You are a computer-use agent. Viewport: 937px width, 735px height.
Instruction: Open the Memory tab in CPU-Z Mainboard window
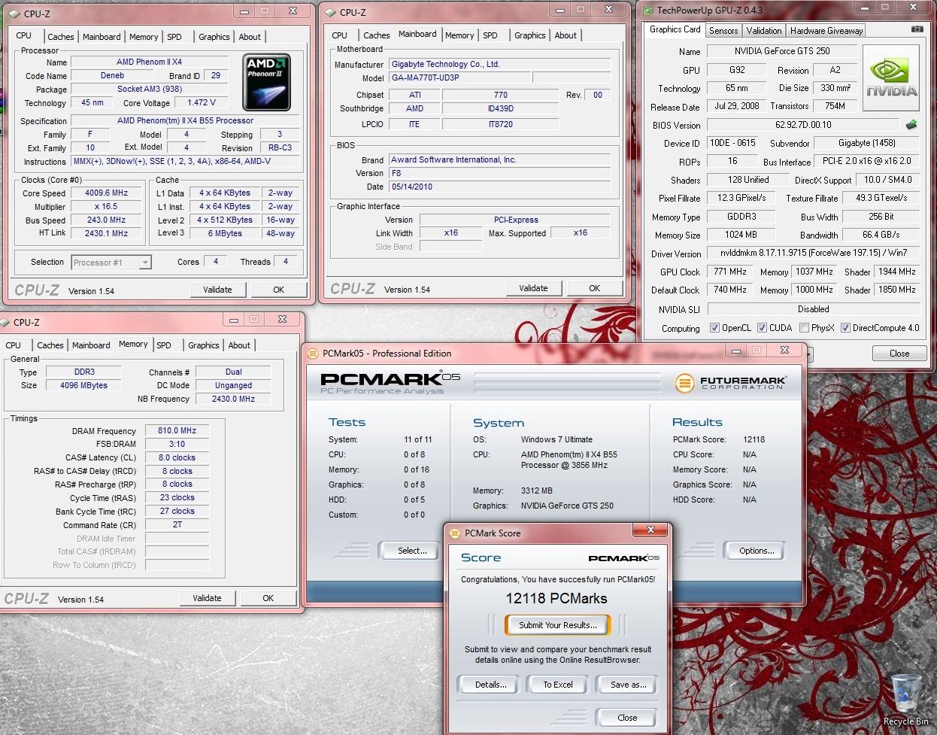click(x=459, y=35)
